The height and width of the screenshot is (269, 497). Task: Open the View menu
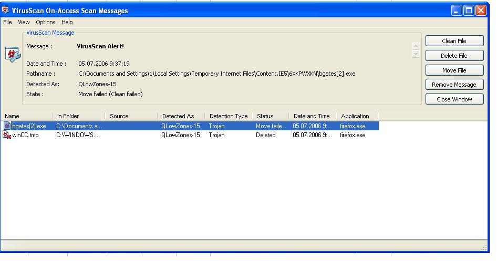(x=24, y=22)
